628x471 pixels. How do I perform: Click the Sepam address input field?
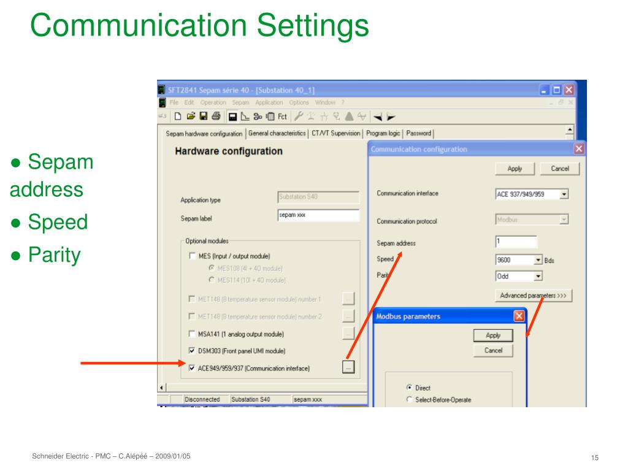[516, 241]
